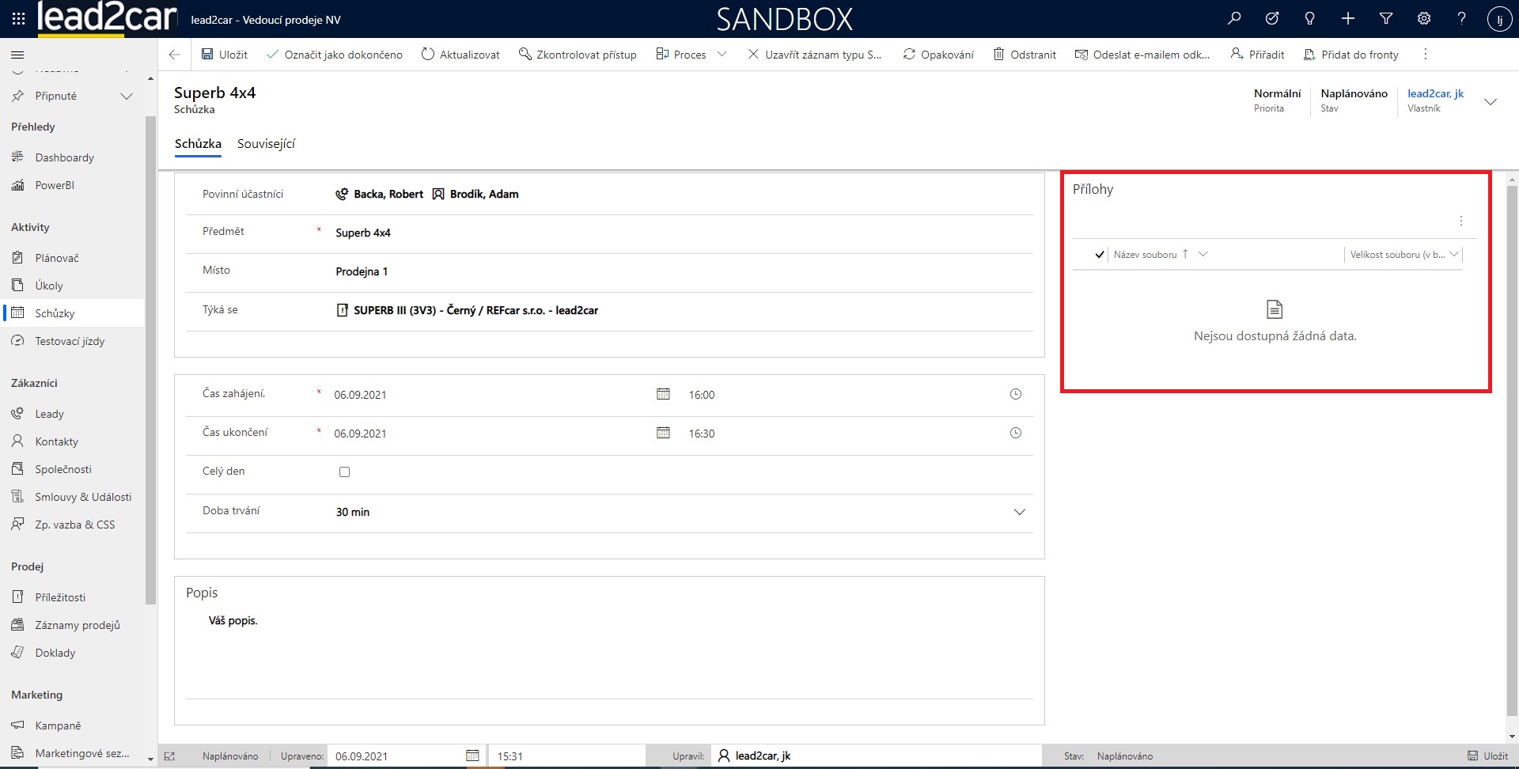Click the left sidebar vertical scrollbar

point(150,356)
